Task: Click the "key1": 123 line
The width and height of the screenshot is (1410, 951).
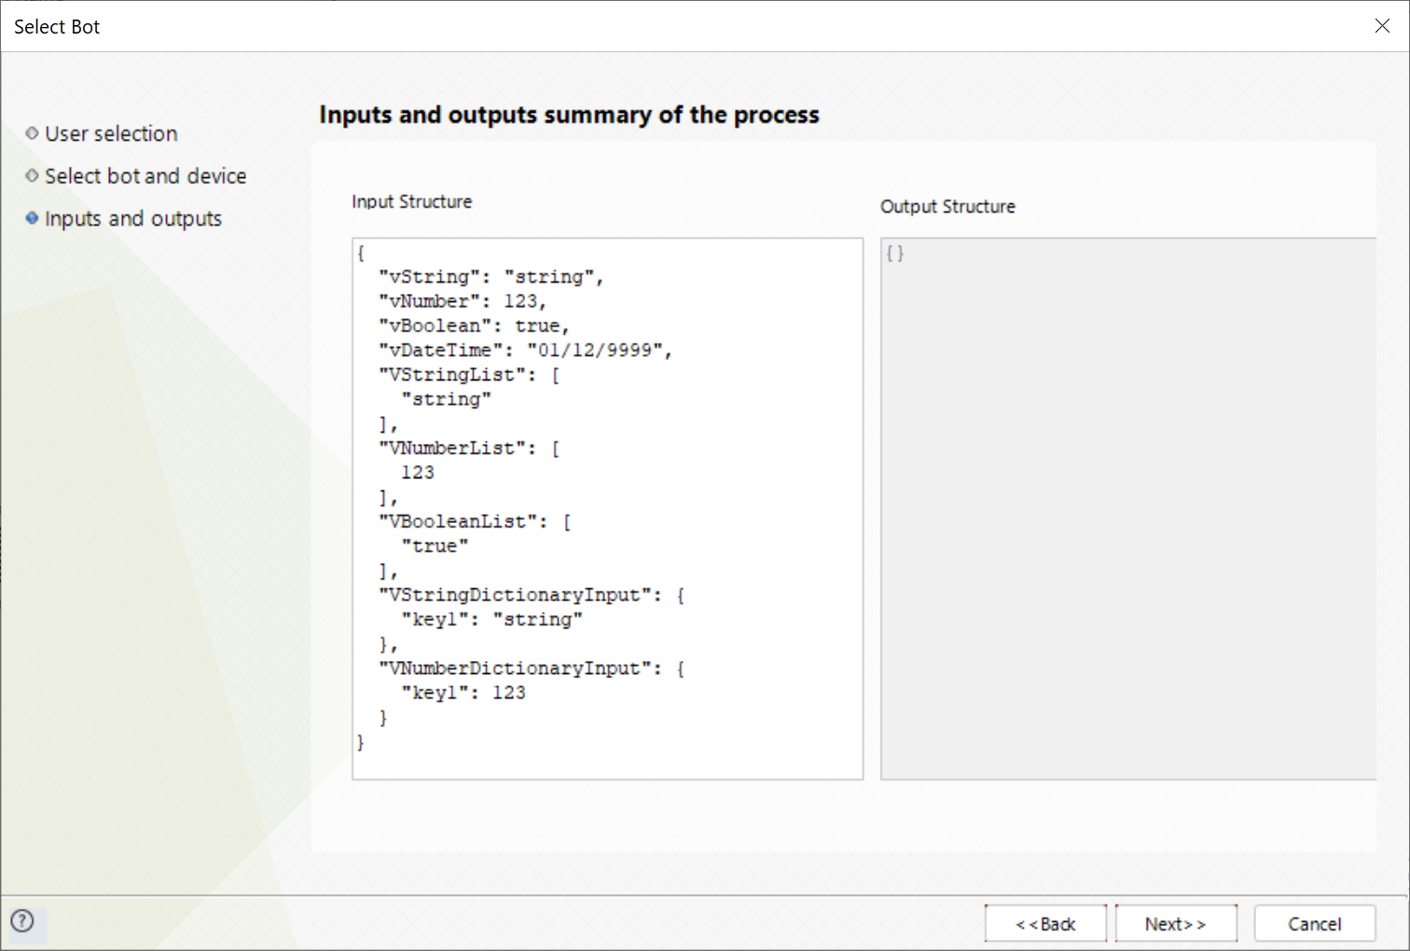Action: click(x=463, y=693)
